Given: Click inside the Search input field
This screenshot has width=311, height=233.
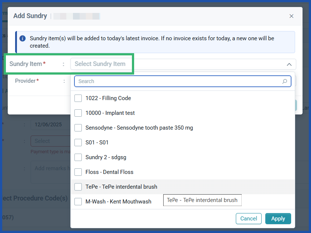Looking at the screenshot, I should coord(166,81).
